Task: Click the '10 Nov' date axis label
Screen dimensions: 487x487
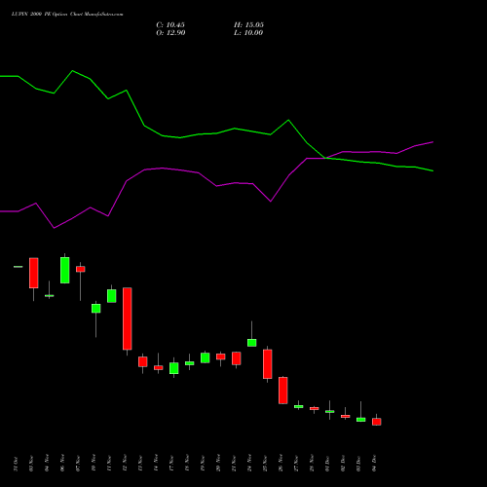Action: [94, 464]
